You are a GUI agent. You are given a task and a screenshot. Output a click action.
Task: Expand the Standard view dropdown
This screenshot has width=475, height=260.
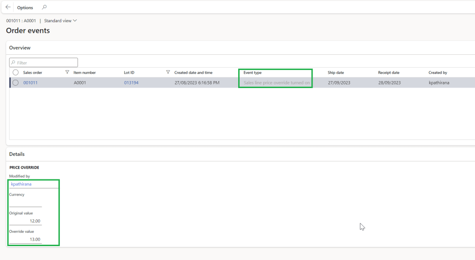coord(60,21)
